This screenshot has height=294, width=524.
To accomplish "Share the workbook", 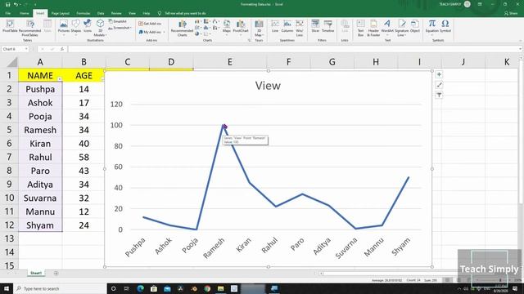I will 511,13.
